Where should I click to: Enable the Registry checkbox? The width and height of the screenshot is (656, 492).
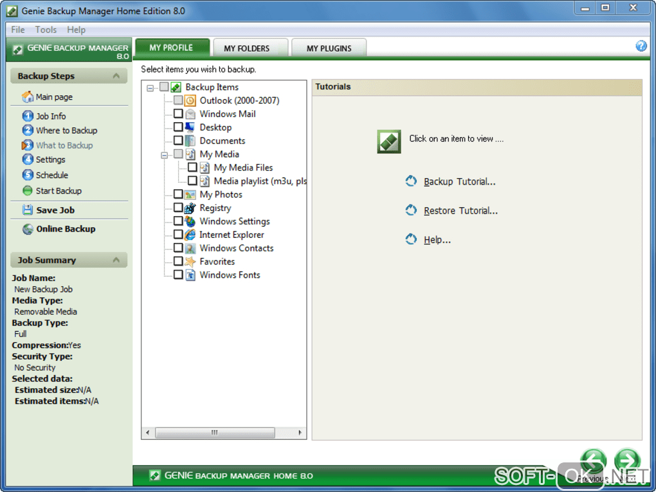(178, 208)
